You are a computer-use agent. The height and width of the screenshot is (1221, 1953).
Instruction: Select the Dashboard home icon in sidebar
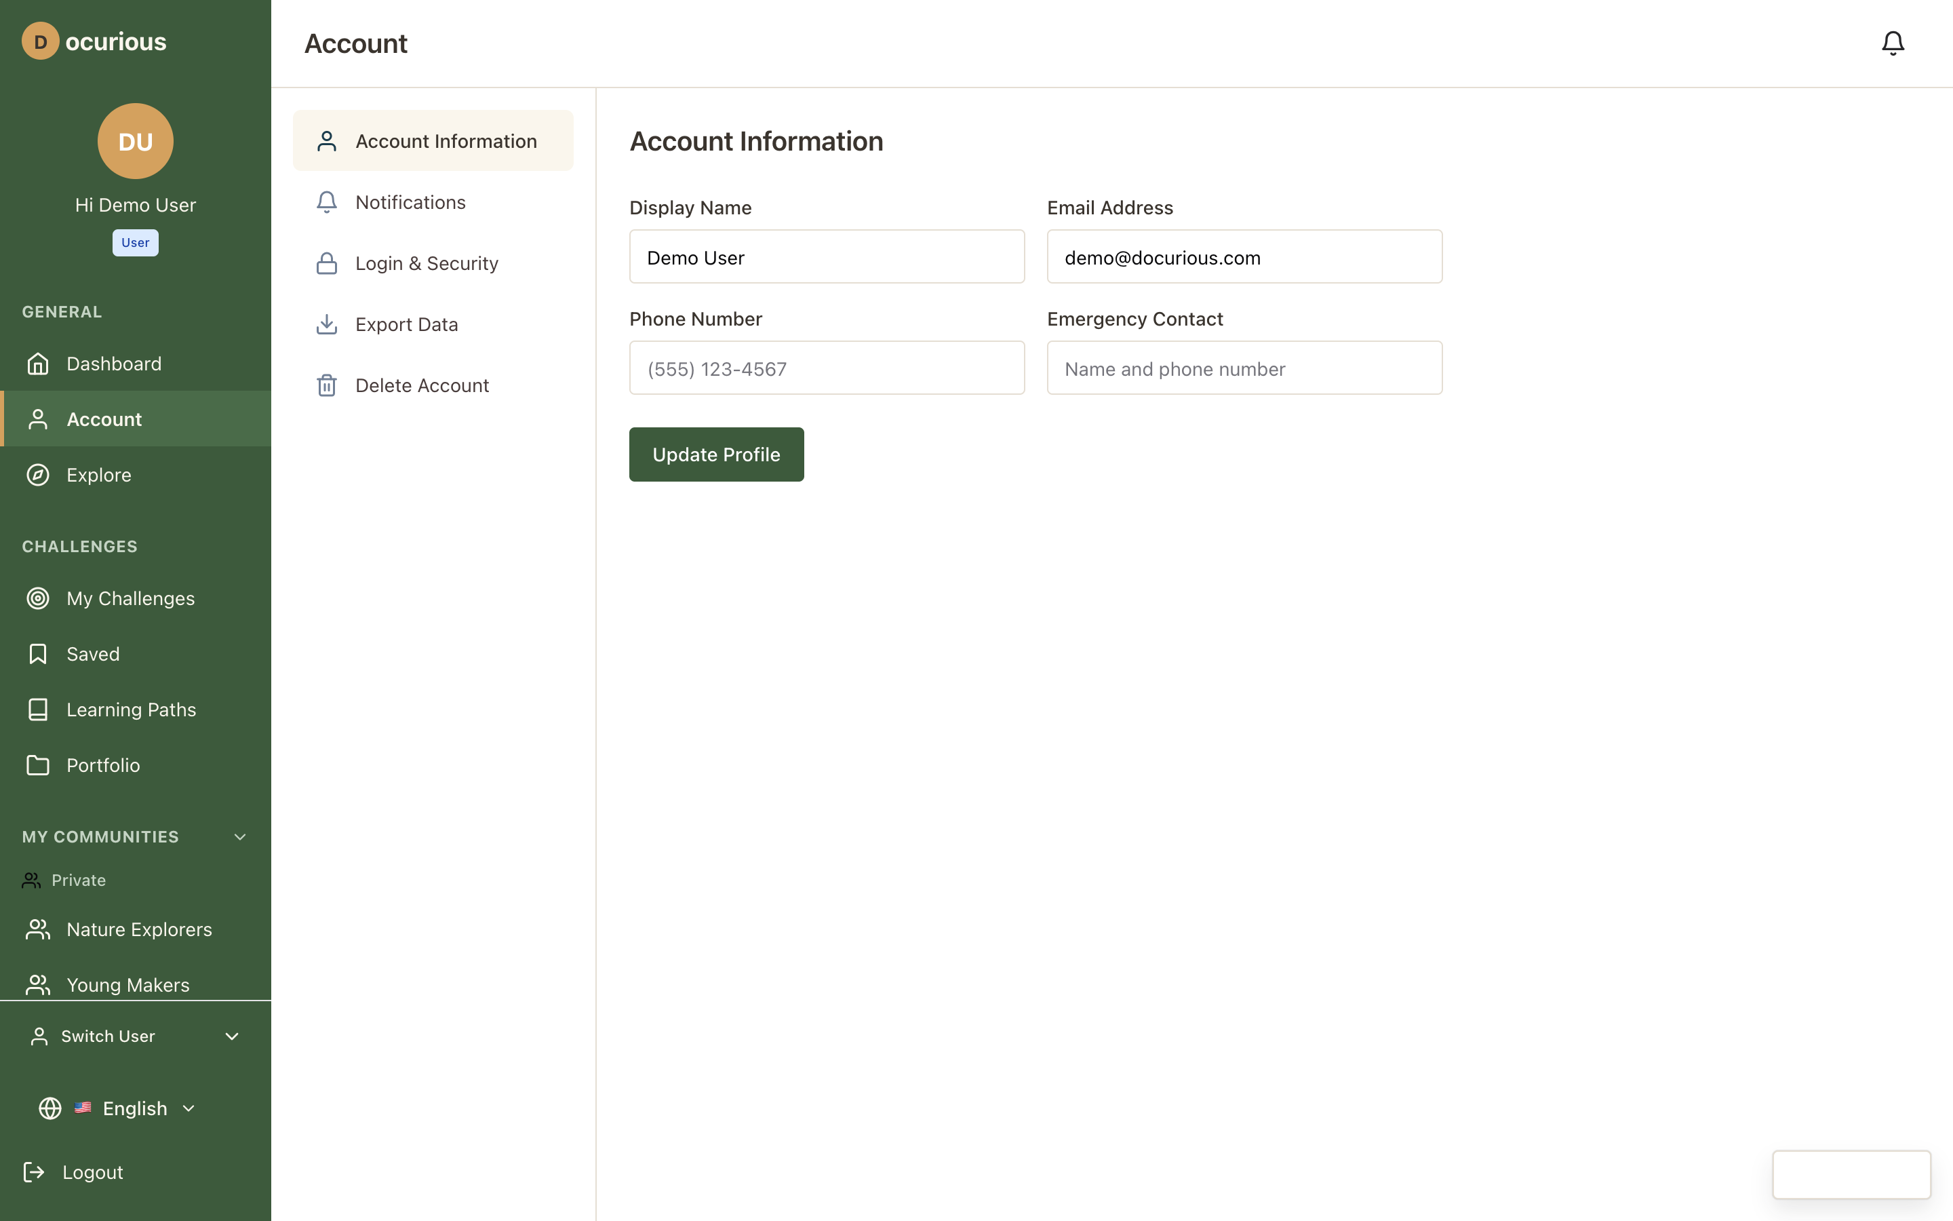(38, 364)
